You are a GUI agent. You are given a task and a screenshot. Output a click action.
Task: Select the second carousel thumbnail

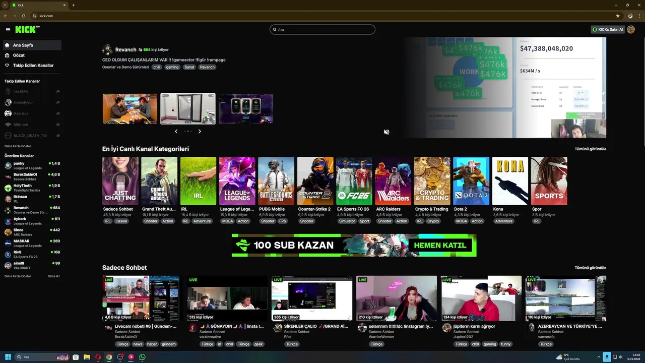pyautogui.click(x=188, y=109)
